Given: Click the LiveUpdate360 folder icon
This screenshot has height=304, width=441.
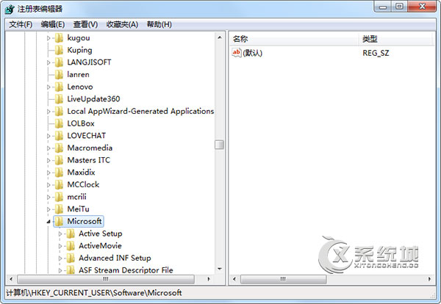Looking at the screenshot, I should tap(59, 99).
